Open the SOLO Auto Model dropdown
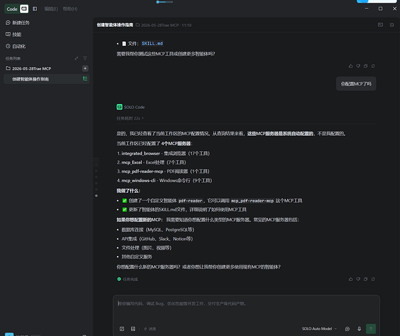This screenshot has width=400, height=336. pyautogui.click(x=319, y=329)
